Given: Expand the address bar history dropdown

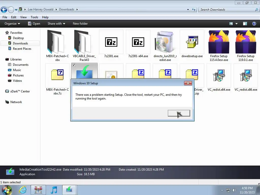Looking at the screenshot, I should [x=188, y=10].
